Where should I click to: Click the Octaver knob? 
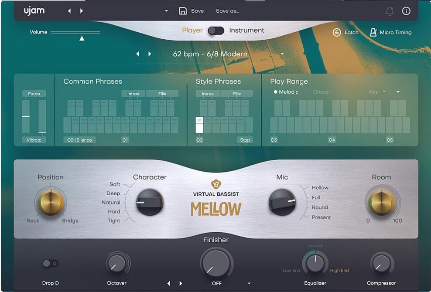coord(116,264)
